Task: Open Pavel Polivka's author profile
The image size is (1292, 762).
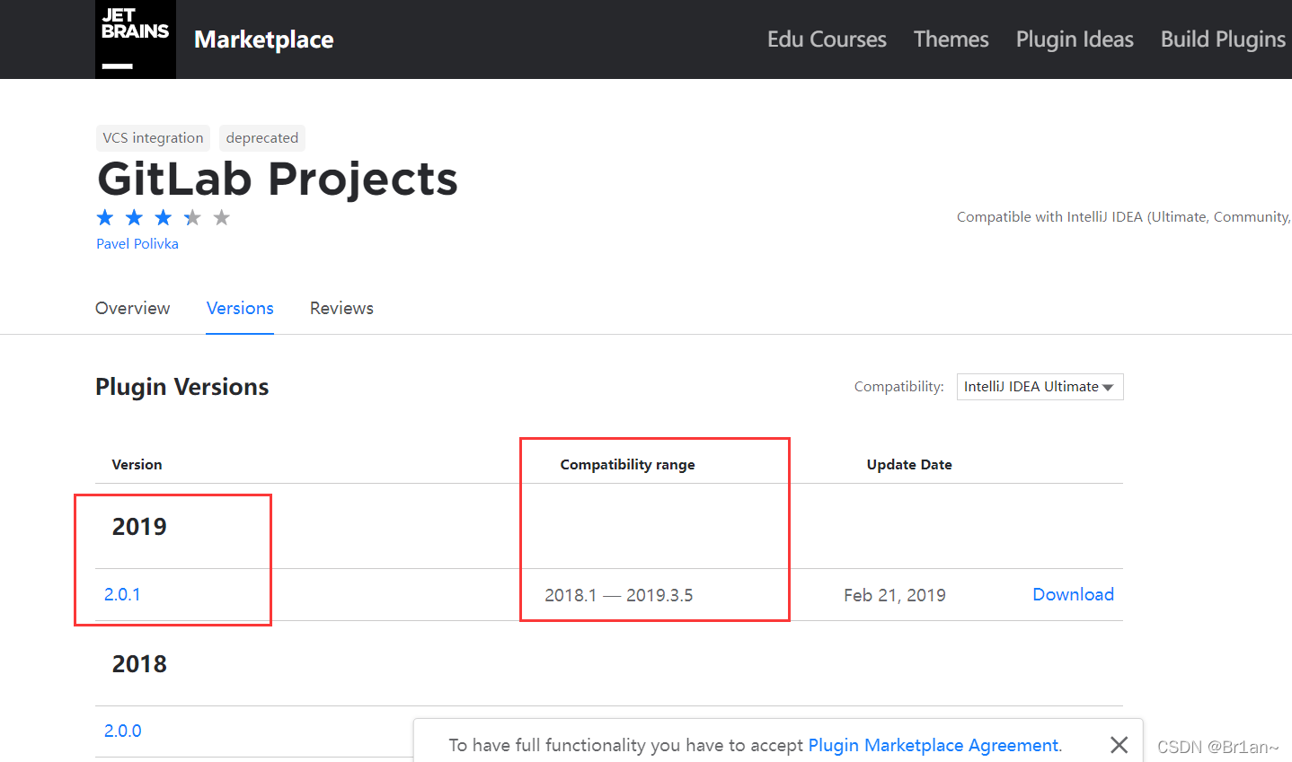Action: point(137,243)
